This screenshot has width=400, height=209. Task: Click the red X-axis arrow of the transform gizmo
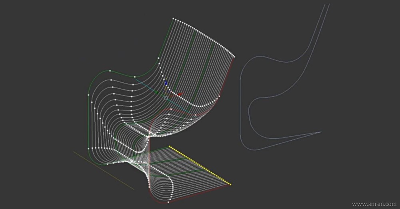[180, 94]
